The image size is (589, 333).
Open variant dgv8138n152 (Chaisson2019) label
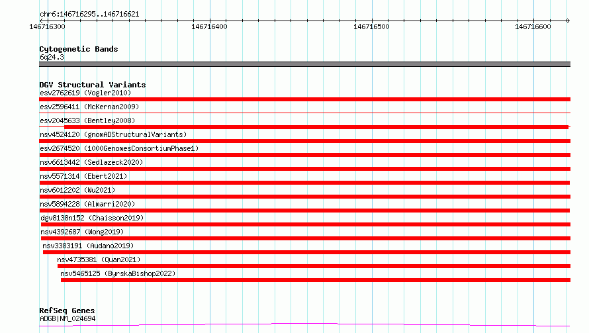[92, 218]
